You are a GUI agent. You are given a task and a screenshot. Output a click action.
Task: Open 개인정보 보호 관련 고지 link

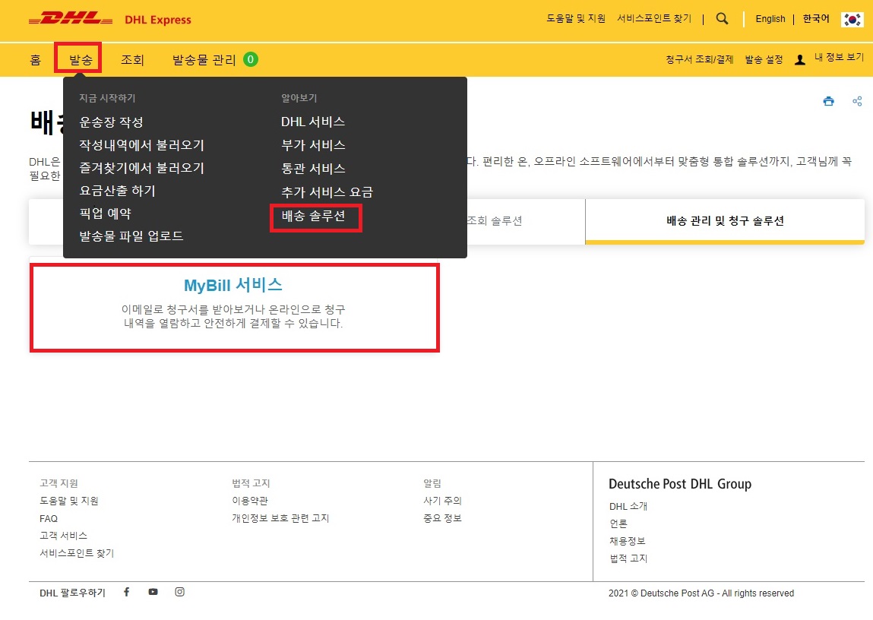pyautogui.click(x=280, y=518)
